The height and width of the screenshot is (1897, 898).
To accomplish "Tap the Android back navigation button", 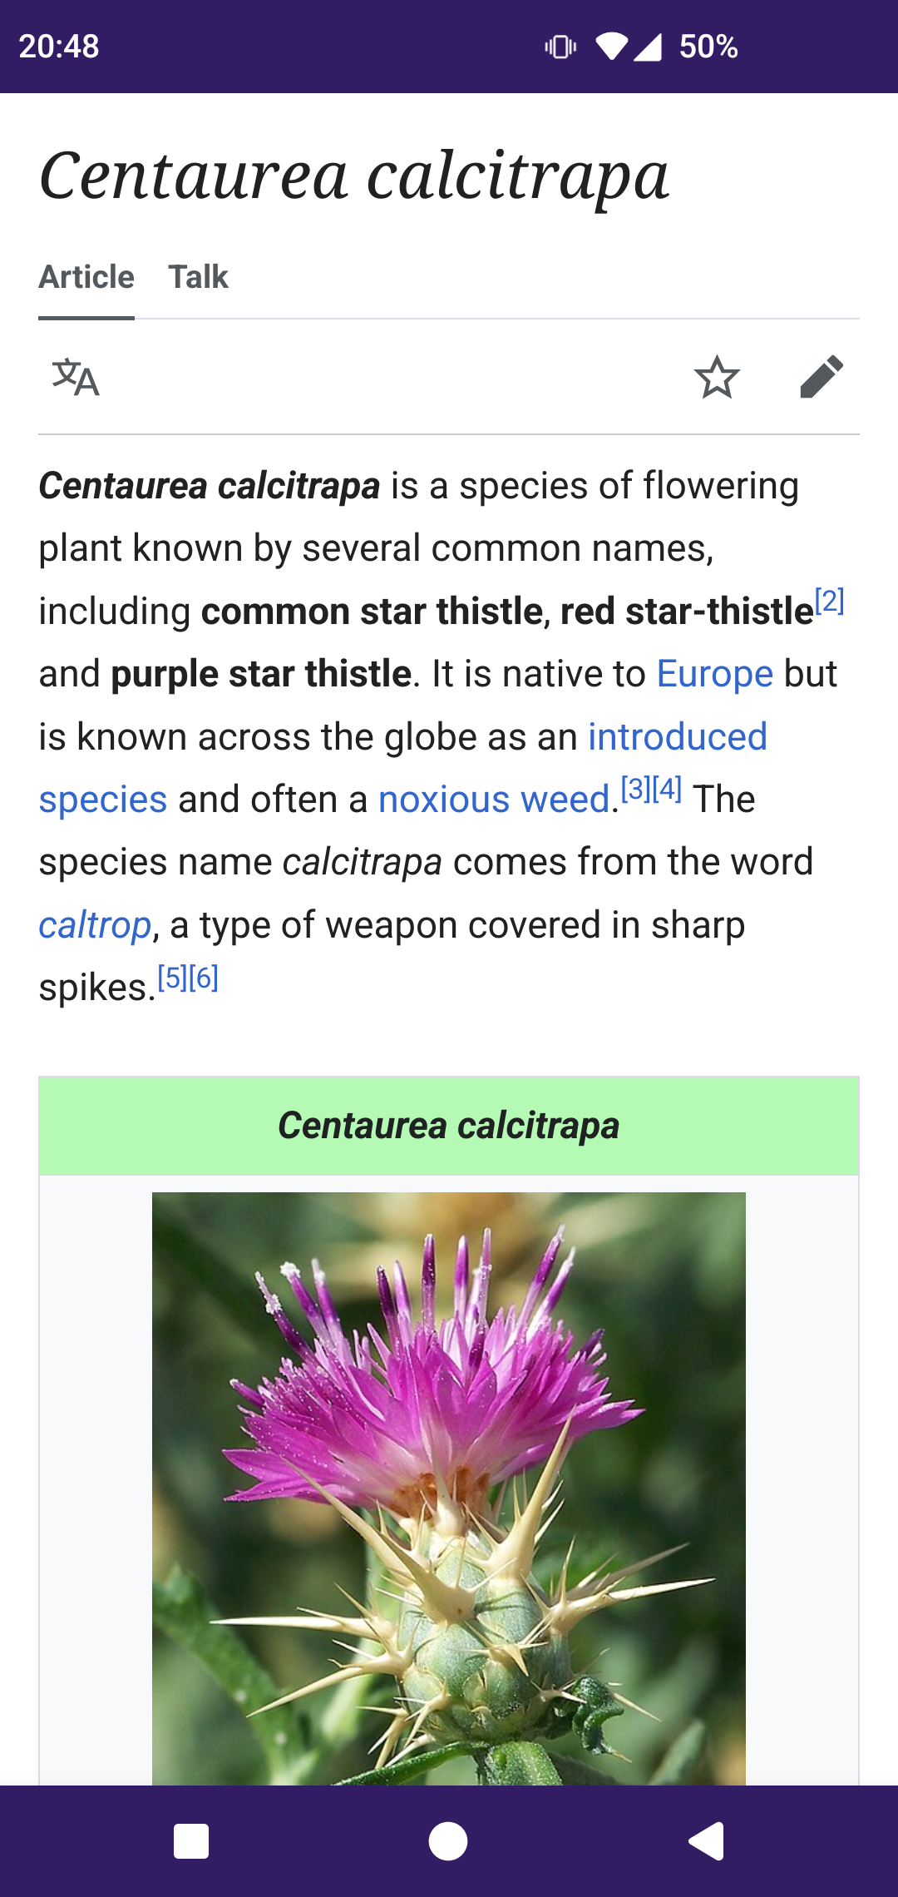I will point(706,1841).
